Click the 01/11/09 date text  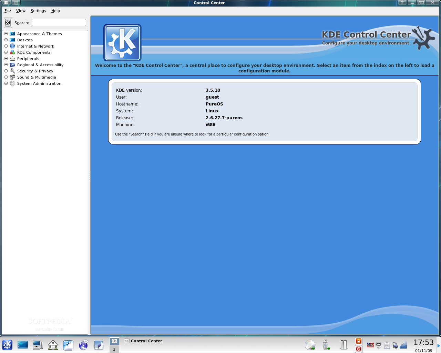(423, 351)
